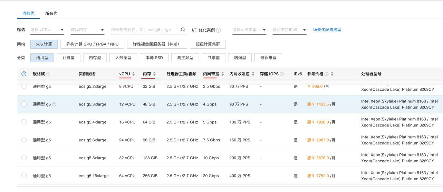Open the help tooltip beside 规格族
The image size is (443, 192).
(48, 74)
